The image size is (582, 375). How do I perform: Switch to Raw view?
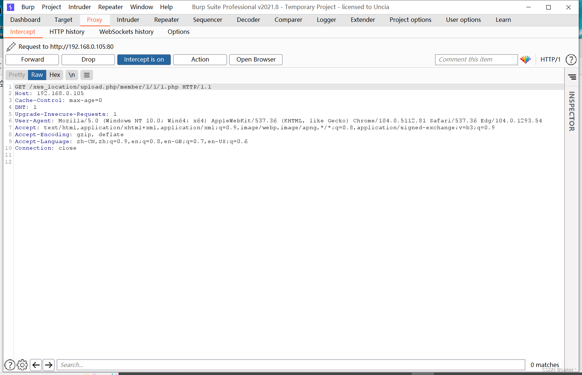[37, 75]
